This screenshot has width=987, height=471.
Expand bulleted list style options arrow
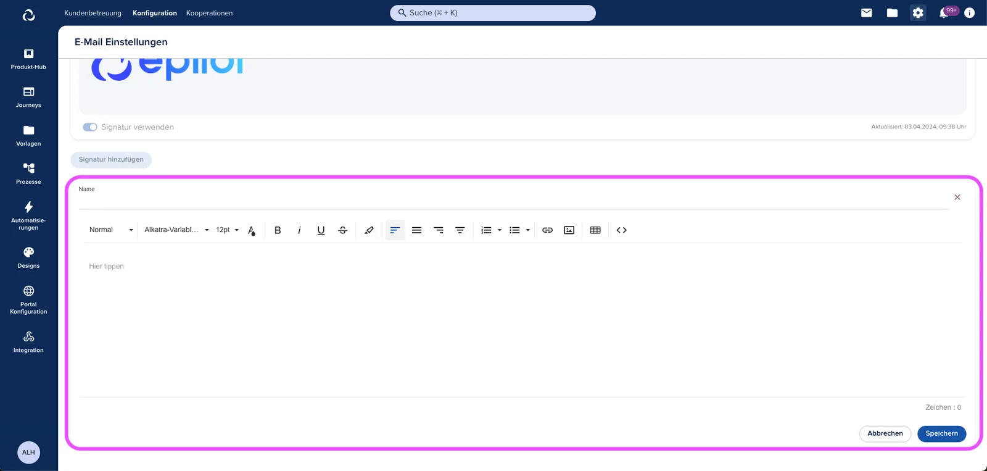(x=528, y=230)
